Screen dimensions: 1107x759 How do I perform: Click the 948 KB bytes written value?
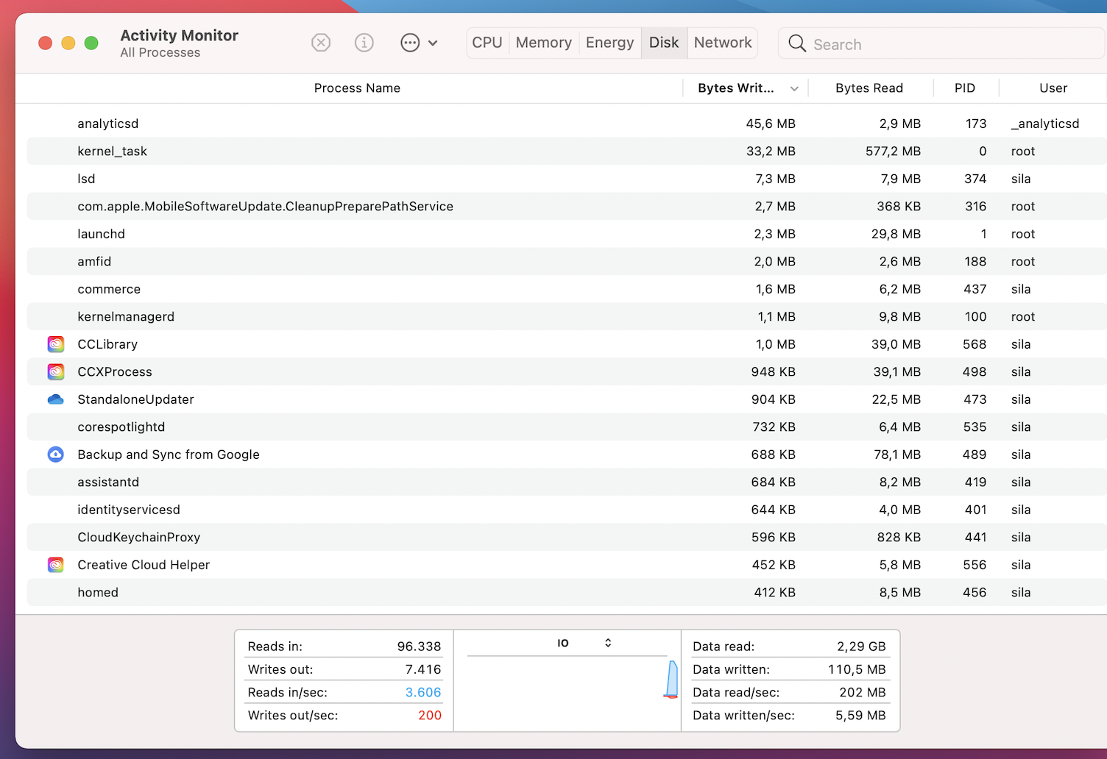[x=773, y=372]
